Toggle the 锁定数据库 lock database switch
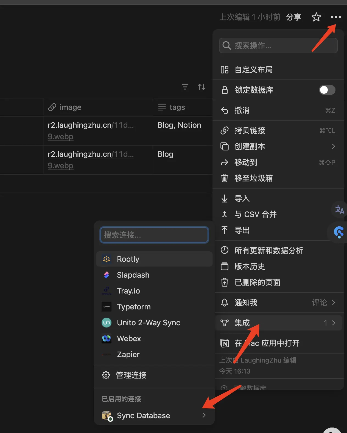 [327, 90]
